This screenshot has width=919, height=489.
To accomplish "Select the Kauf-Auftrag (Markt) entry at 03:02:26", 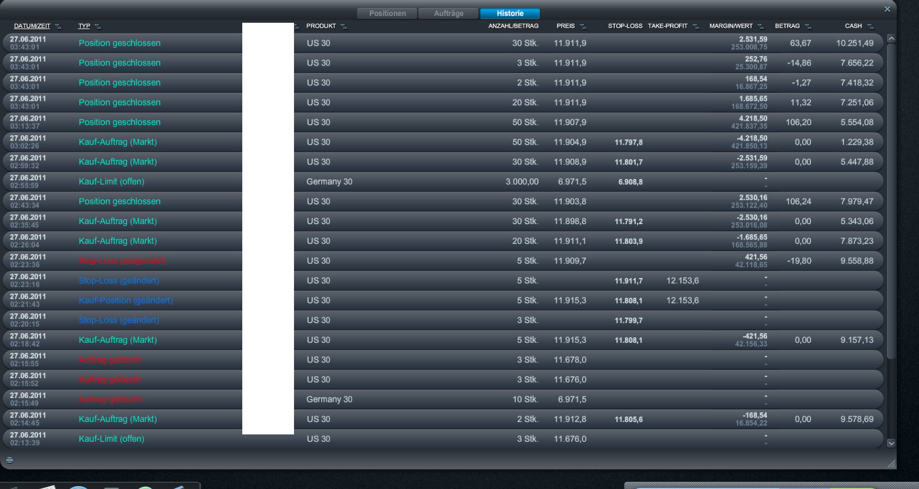I will (442, 142).
